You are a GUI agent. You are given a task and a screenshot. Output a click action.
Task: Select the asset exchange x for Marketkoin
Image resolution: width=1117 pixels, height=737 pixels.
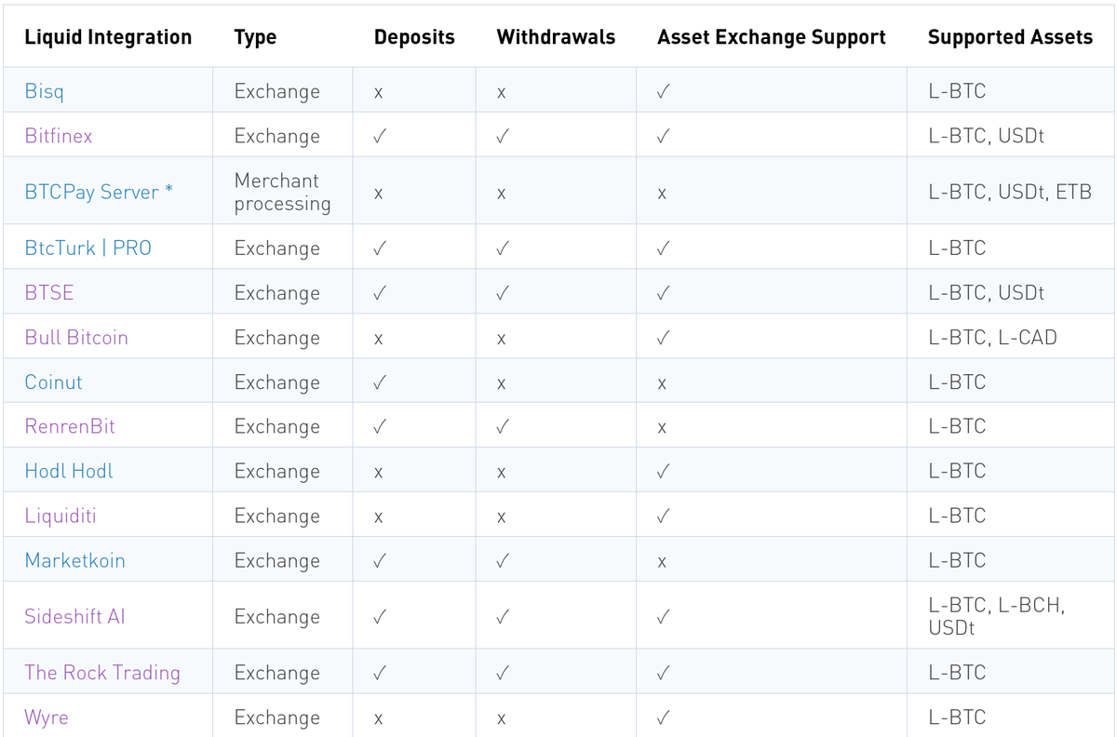(662, 562)
